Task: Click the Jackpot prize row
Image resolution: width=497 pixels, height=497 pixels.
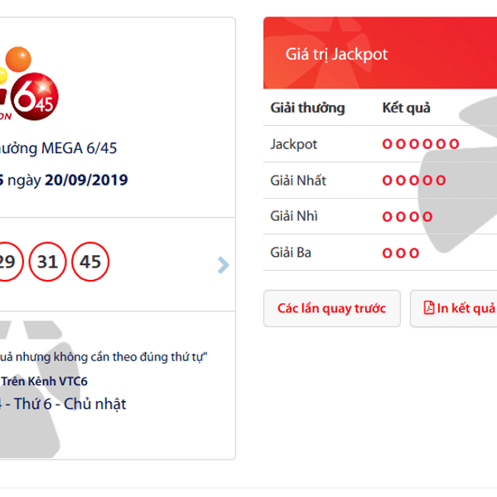Action: tap(380, 144)
